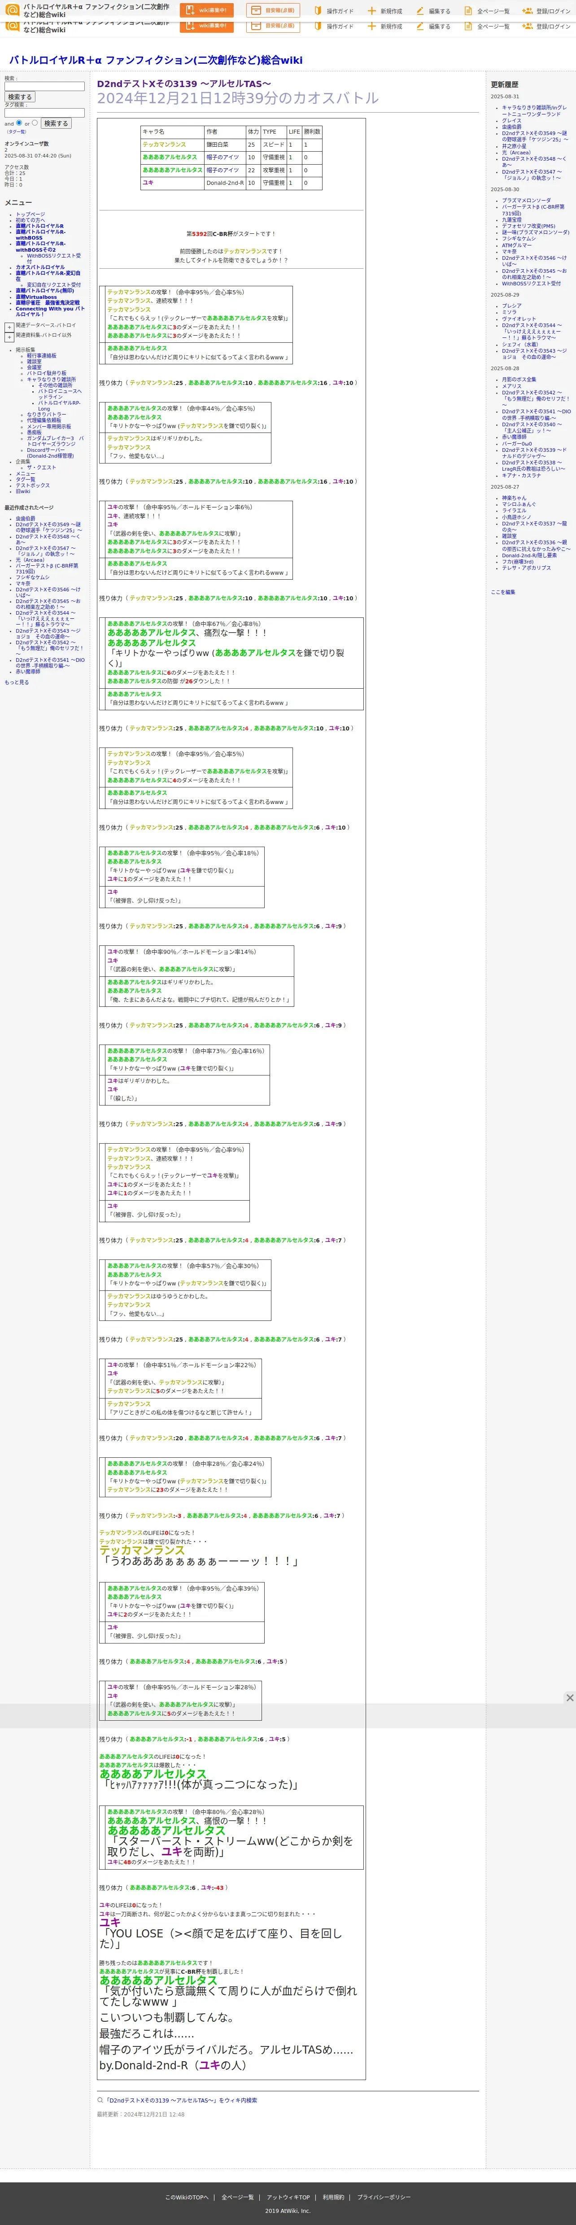
Task: Open テストボックス in the left menu
Action: (x=33, y=485)
